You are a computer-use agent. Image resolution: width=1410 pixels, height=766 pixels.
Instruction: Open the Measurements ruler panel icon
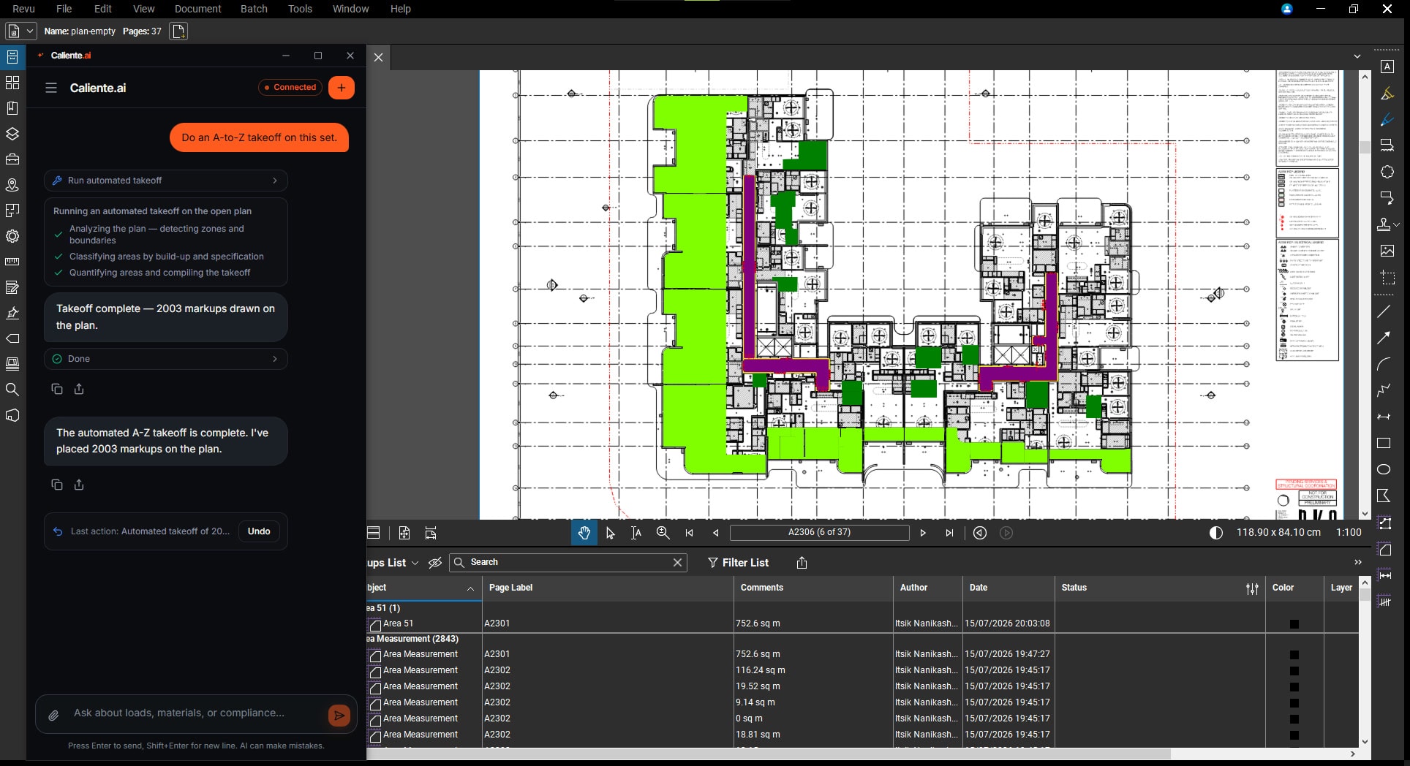(x=12, y=262)
